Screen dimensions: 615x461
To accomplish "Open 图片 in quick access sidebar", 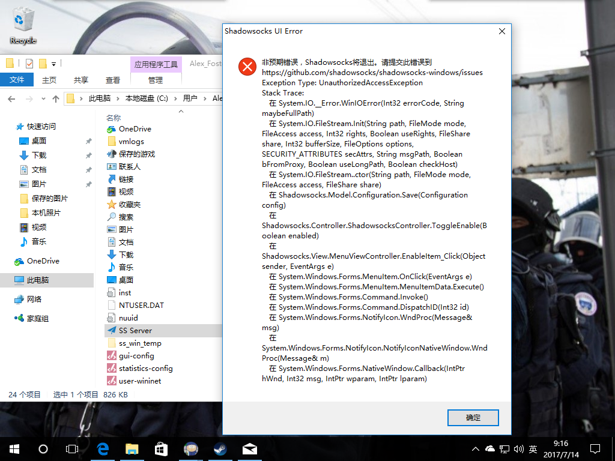I will click(39, 184).
